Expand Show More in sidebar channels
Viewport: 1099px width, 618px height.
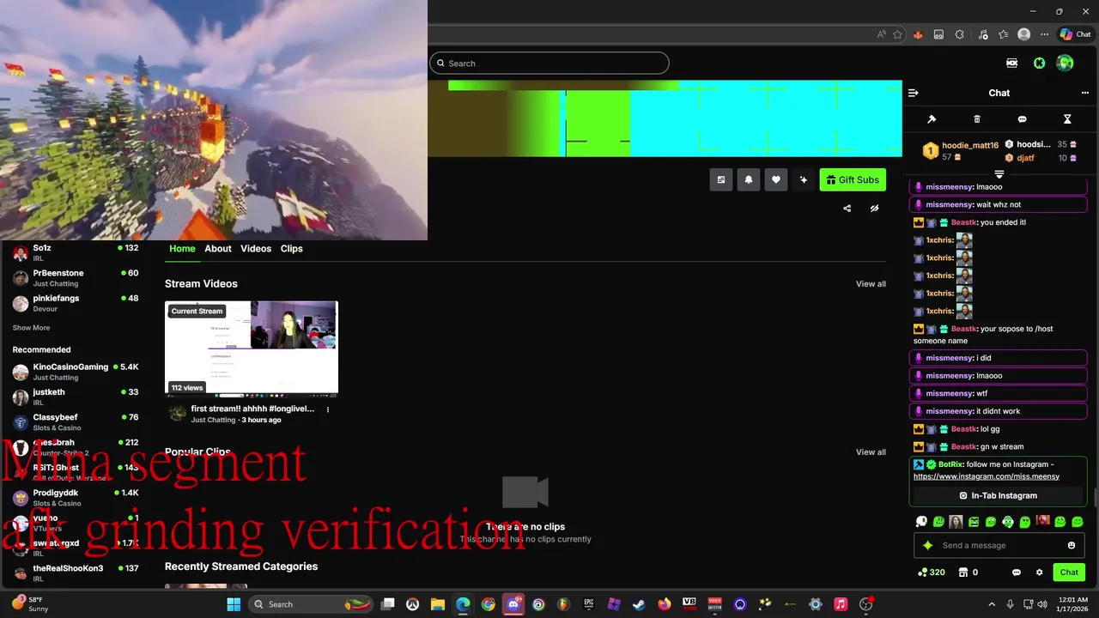pyautogui.click(x=31, y=328)
